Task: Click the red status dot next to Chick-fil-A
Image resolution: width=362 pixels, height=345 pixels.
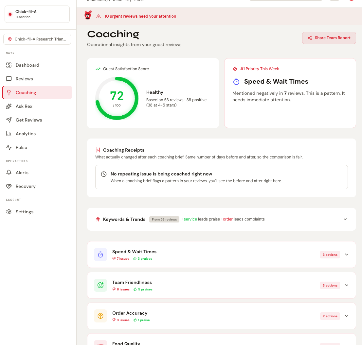Action: [10, 14]
